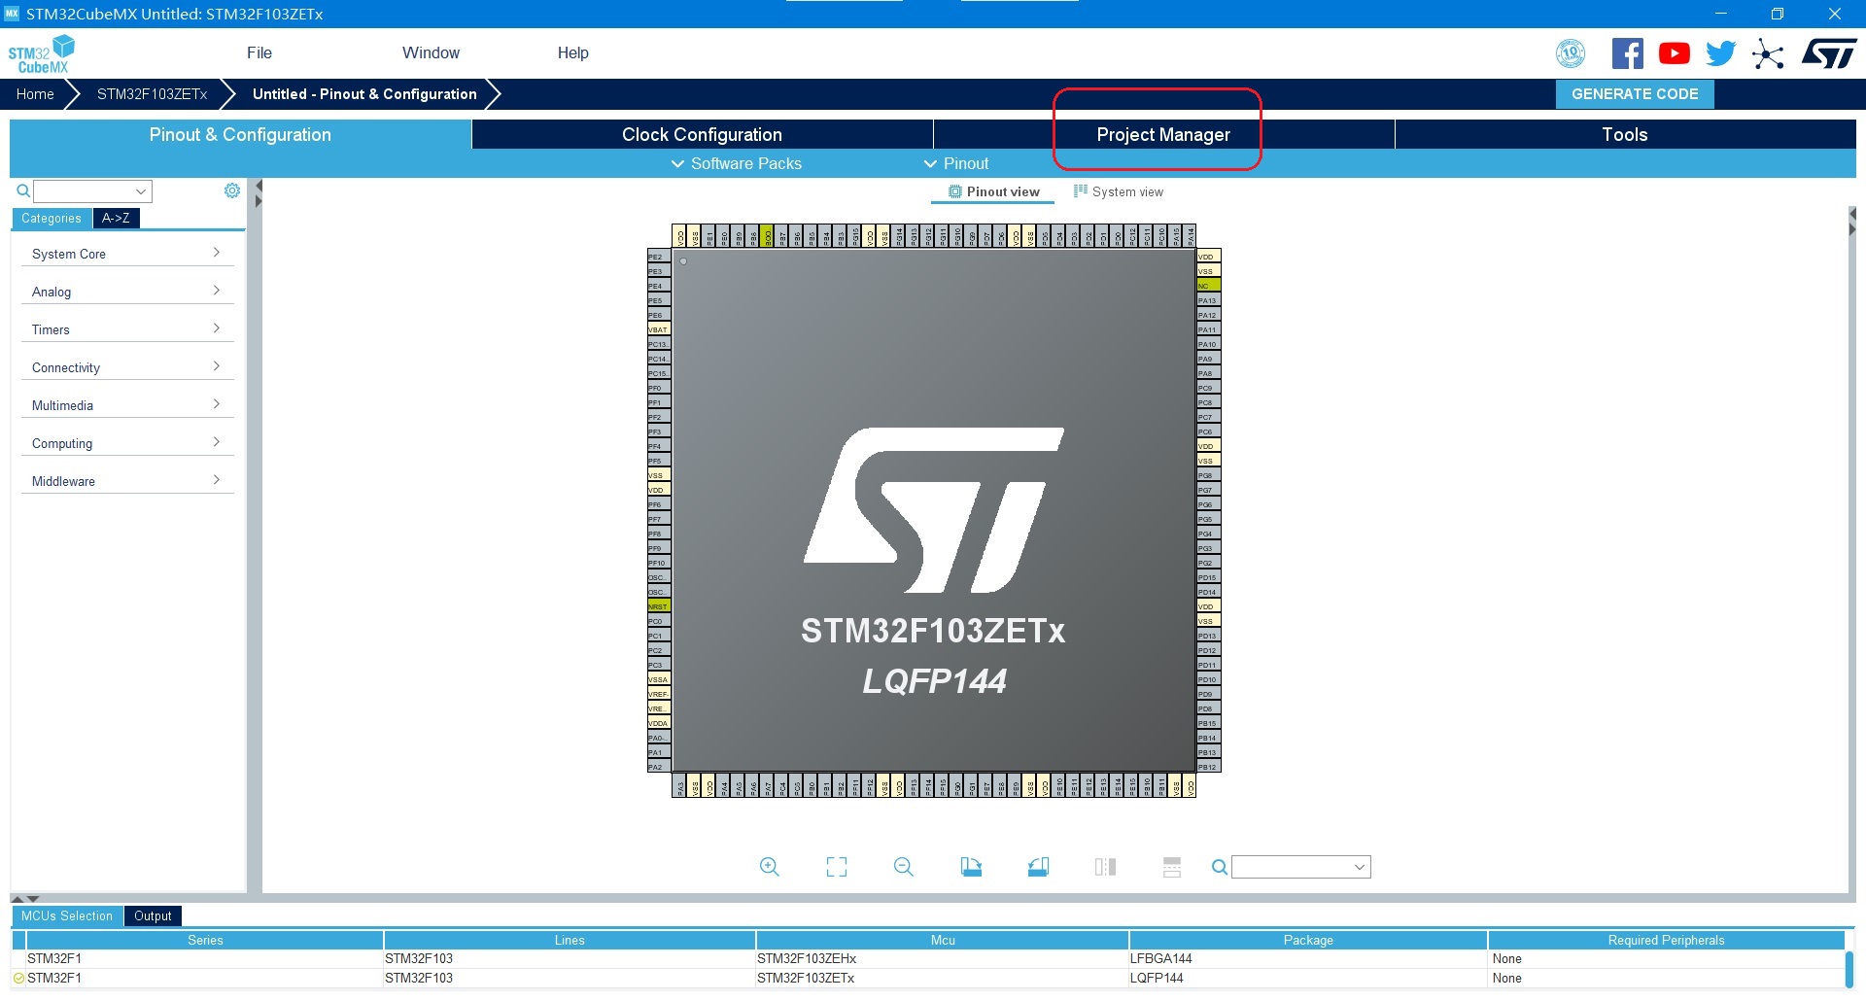This screenshot has height=1001, width=1866.
Task: Rotate the chip clockwise
Action: [971, 867]
